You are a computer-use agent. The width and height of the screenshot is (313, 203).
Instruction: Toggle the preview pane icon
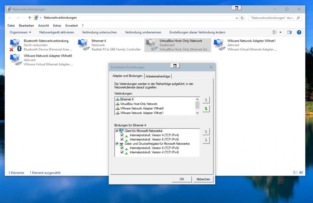pyautogui.click(x=289, y=32)
